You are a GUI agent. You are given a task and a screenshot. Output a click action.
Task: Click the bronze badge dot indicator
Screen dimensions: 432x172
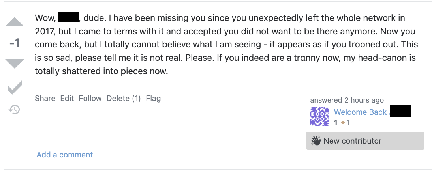click(x=343, y=123)
